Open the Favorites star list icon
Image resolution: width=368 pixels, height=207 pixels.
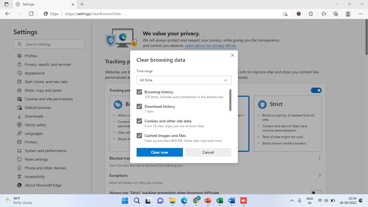click(x=324, y=14)
